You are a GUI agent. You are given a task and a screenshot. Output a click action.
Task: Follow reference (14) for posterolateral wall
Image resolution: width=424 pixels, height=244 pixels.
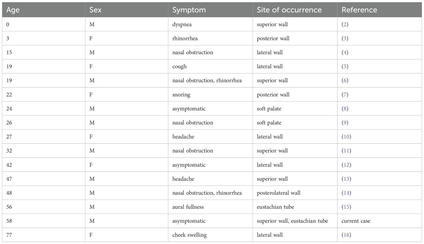pos(346,193)
